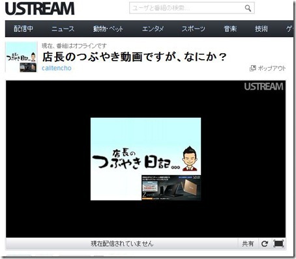Screen dimensions: 296x259
Task: Click the 現在配信されていません status text
Action: click(122, 244)
